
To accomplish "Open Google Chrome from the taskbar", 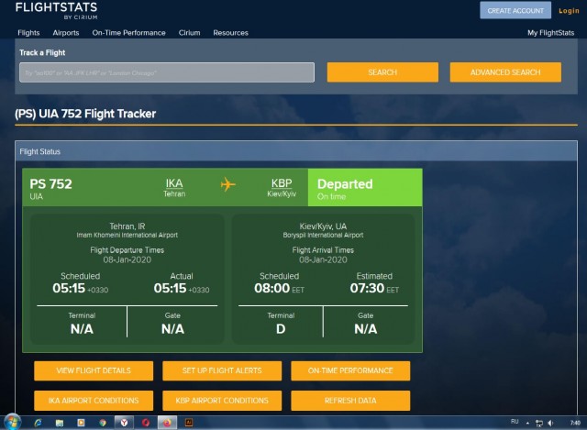I will (103, 423).
